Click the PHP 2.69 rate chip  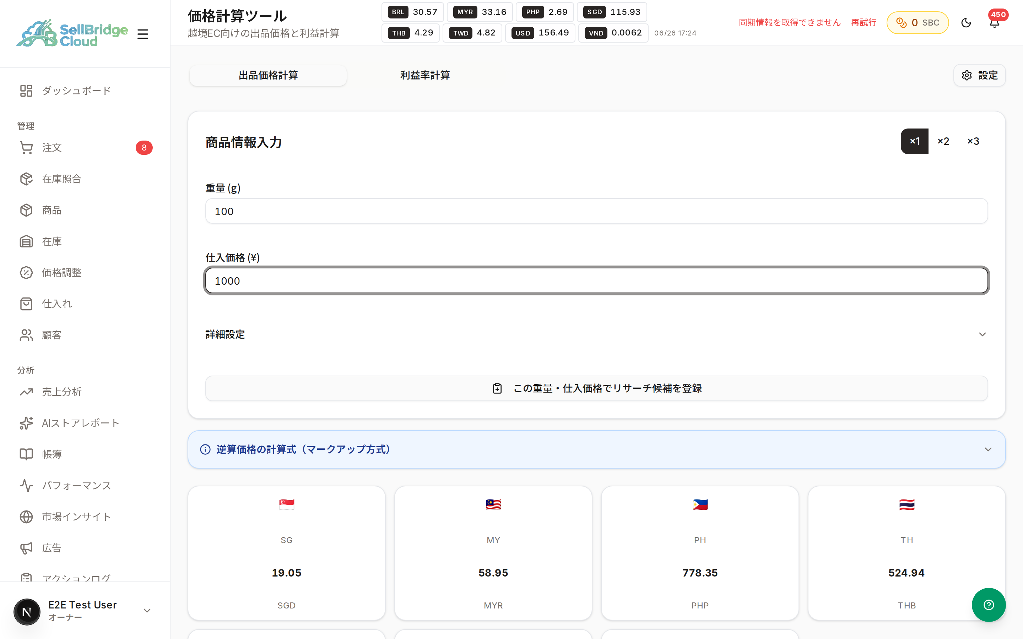[545, 12]
